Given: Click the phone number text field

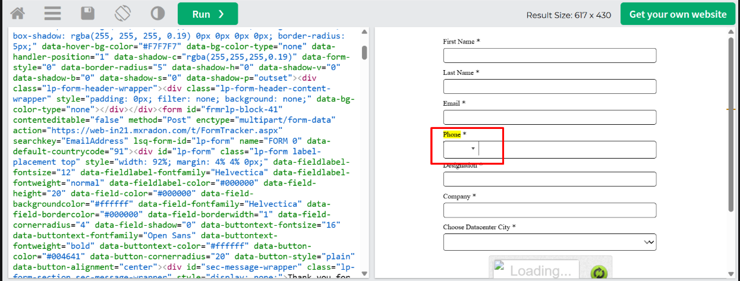Looking at the screenshot, I should pos(567,149).
